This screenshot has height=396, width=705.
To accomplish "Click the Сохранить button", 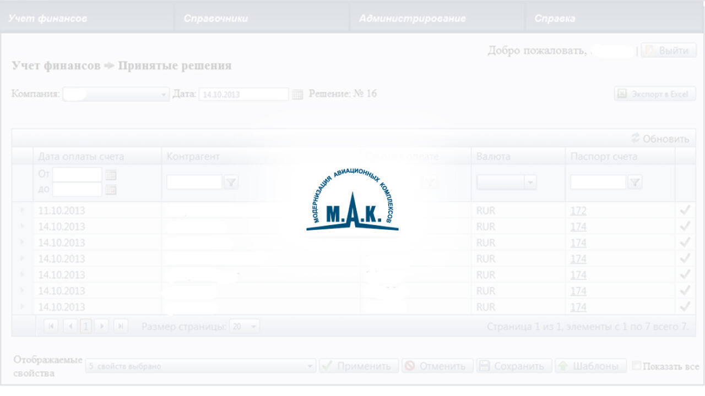I will pos(514,366).
